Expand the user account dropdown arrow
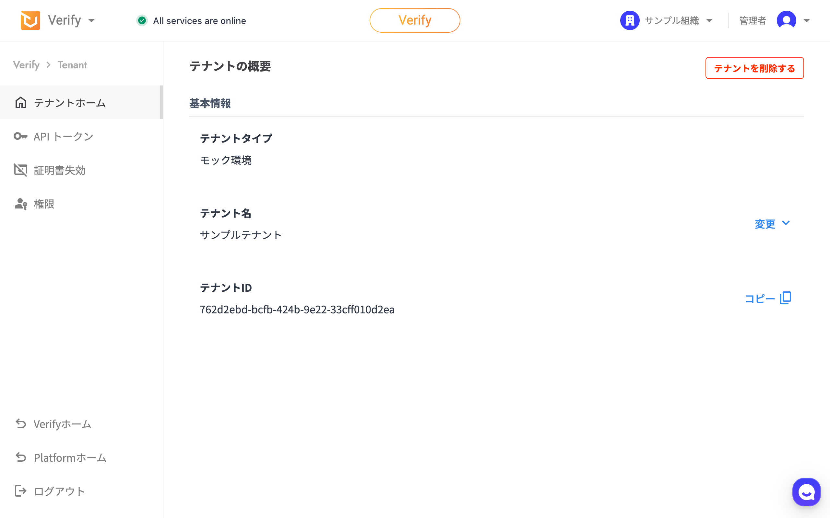The width and height of the screenshot is (830, 518). click(807, 20)
